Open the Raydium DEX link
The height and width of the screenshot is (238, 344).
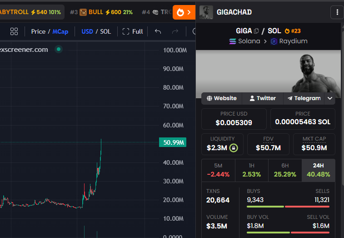pyautogui.click(x=289, y=41)
